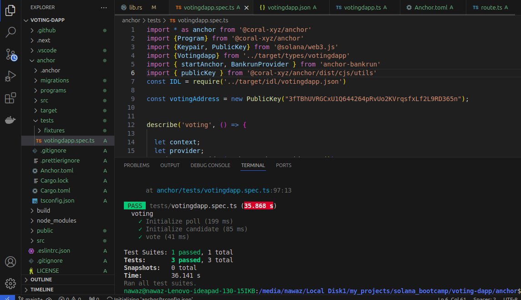Click the 'Ran all test suites.' terminal line
This screenshot has width=521, height=300.
[x=160, y=284]
